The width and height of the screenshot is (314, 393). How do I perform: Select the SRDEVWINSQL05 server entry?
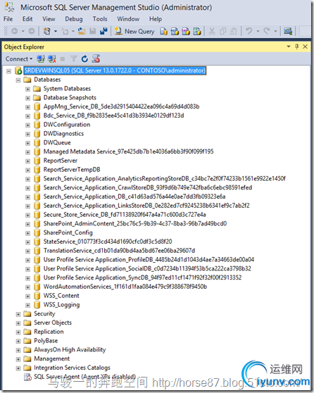(x=115, y=70)
